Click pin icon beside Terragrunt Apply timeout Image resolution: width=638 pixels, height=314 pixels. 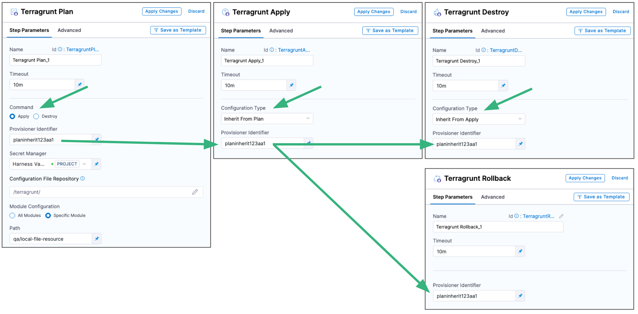click(291, 85)
